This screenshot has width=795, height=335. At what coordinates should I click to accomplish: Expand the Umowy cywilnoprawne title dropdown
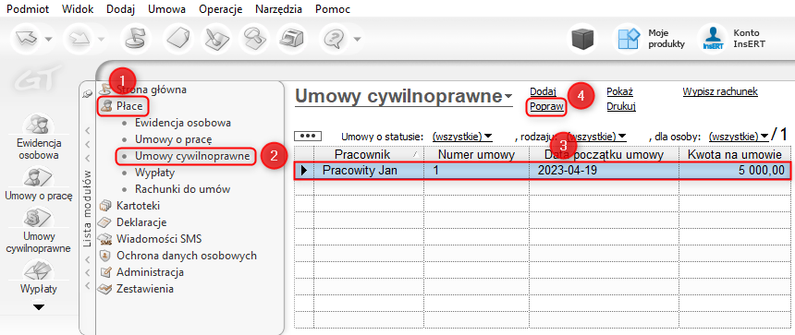point(508,97)
